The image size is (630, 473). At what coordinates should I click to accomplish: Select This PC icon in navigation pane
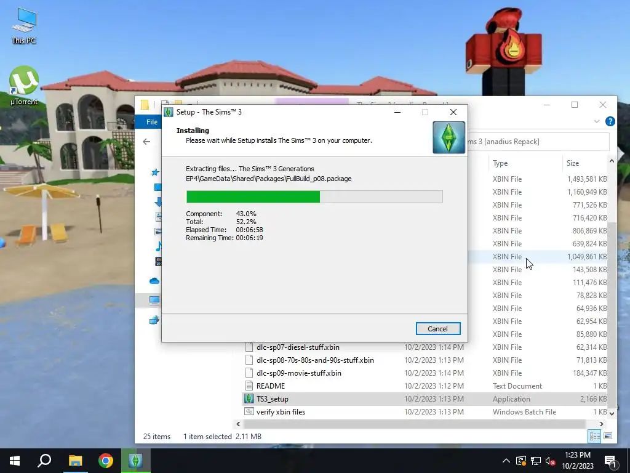(x=154, y=300)
